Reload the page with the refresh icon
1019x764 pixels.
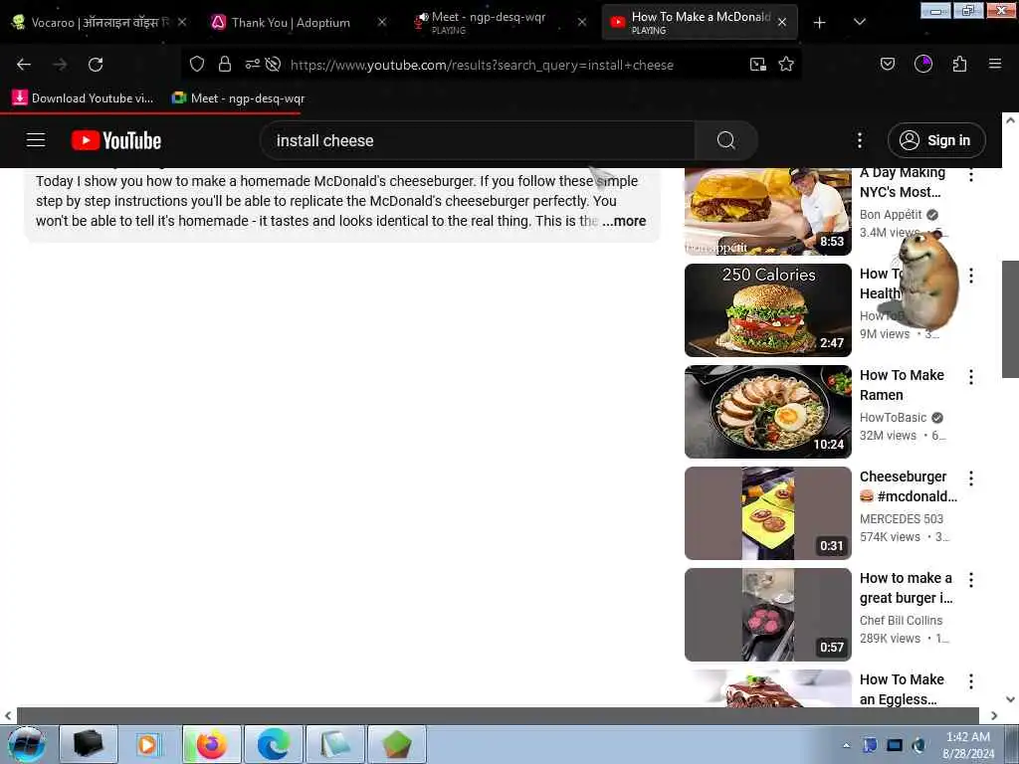click(96, 65)
